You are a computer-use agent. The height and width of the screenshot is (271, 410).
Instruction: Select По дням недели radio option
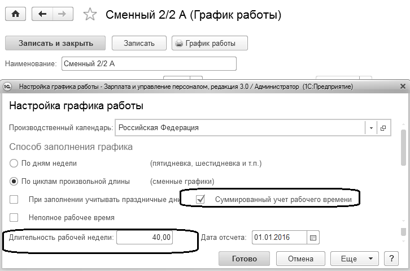[x=14, y=164]
